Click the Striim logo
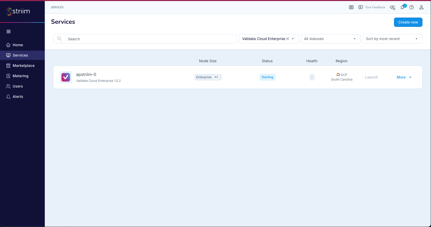The height and width of the screenshot is (227, 431). (18, 11)
